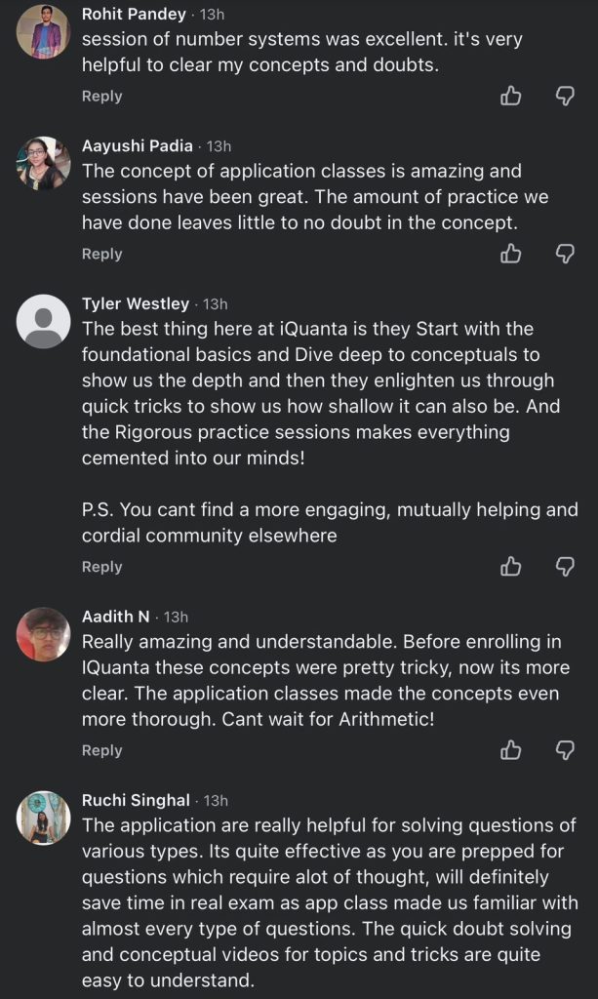Open Aayushi Padia's profile picture
598x999 pixels.
click(x=44, y=164)
